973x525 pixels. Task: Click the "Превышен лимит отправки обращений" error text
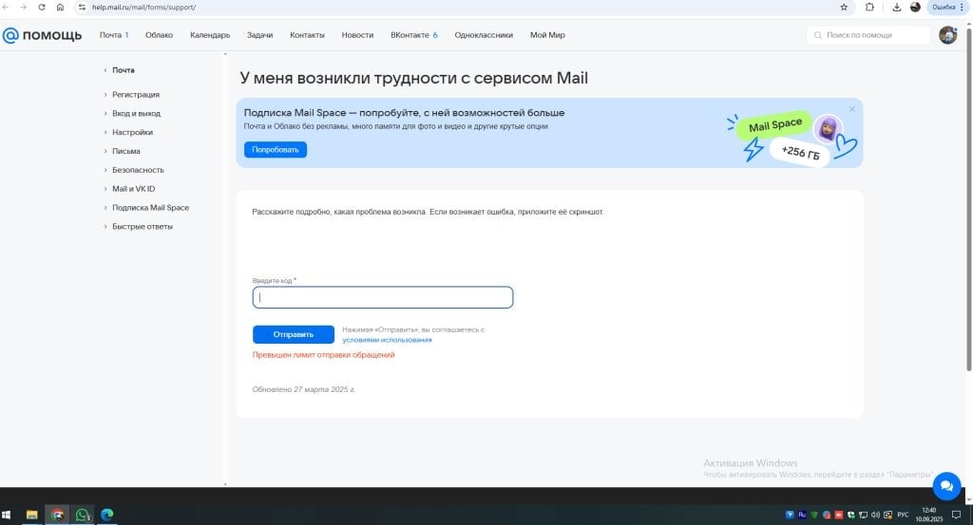point(323,354)
